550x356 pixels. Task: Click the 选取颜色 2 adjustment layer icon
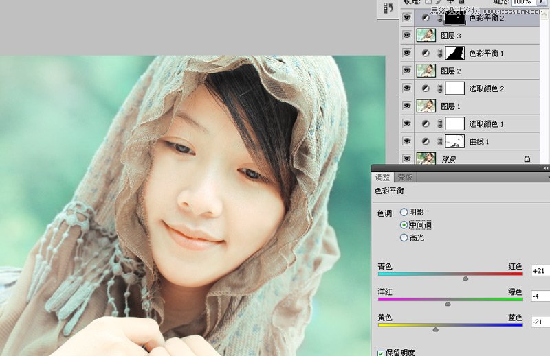pyautogui.click(x=426, y=88)
